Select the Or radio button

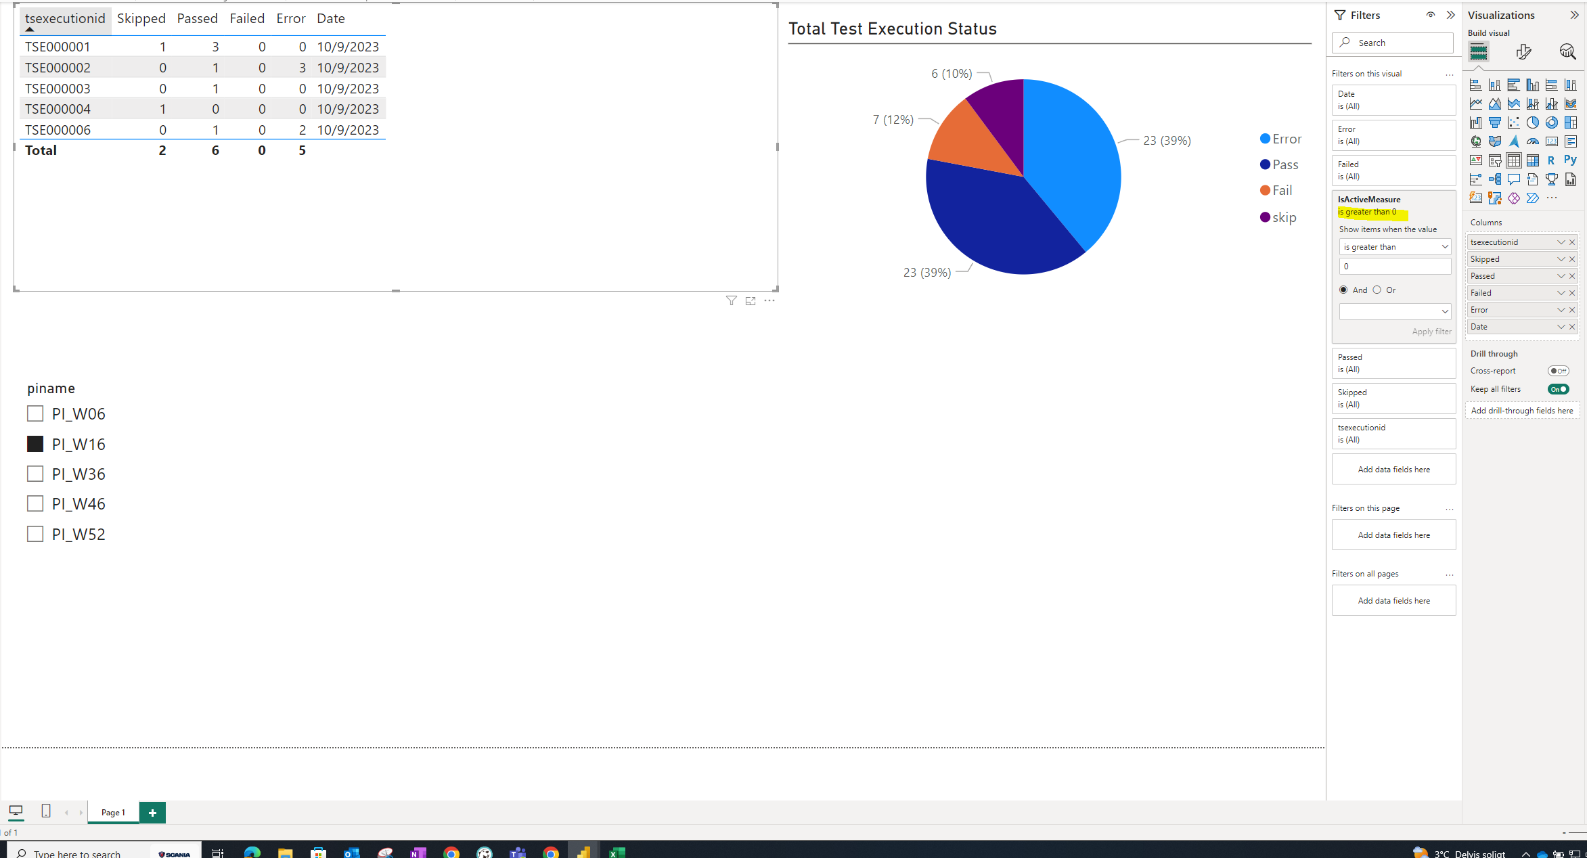point(1377,290)
